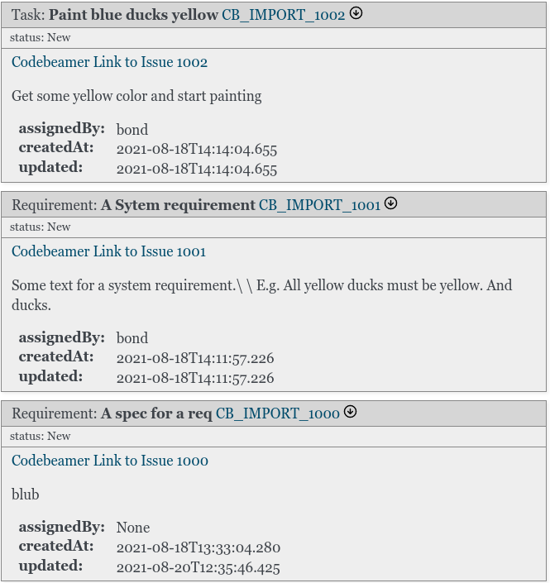Follow Codebeamer Link to Issue 1000
The width and height of the screenshot is (550, 583).
coord(110,461)
